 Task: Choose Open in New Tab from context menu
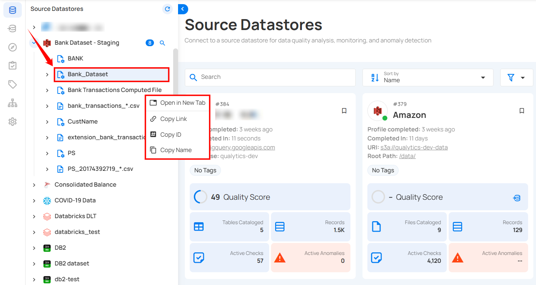tap(178, 103)
